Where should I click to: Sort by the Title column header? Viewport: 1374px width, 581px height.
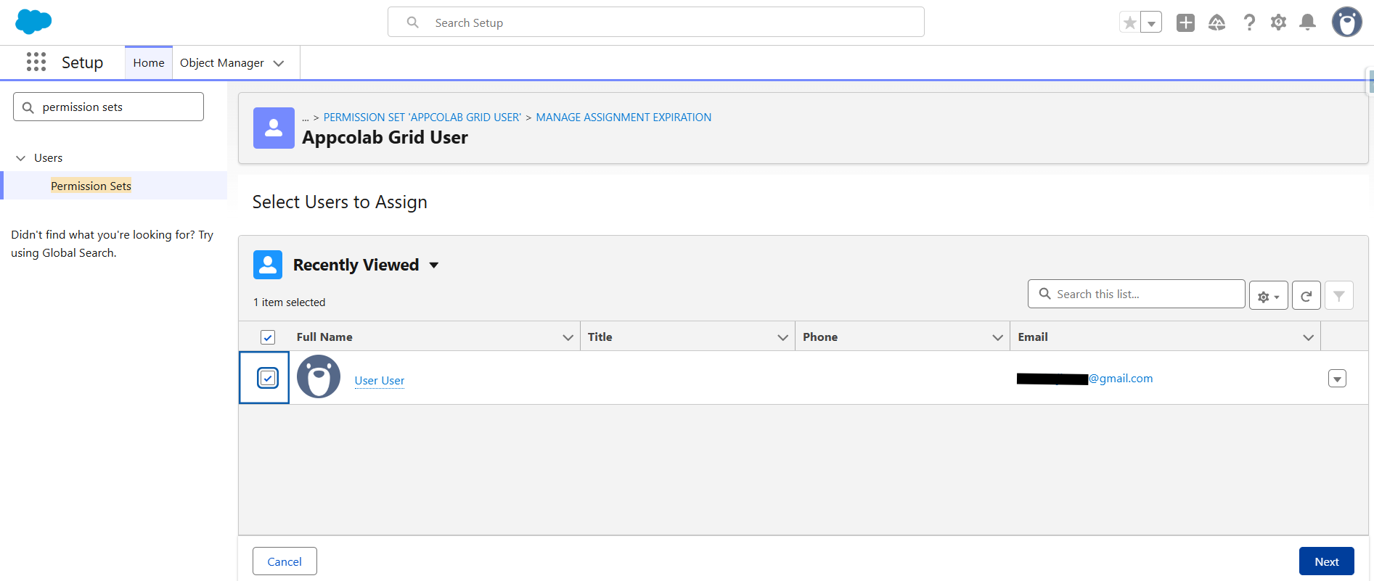pos(600,337)
